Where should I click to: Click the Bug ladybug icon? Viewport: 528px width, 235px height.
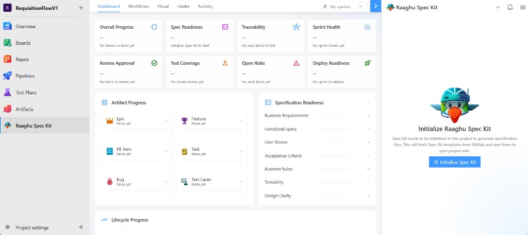[x=110, y=182]
